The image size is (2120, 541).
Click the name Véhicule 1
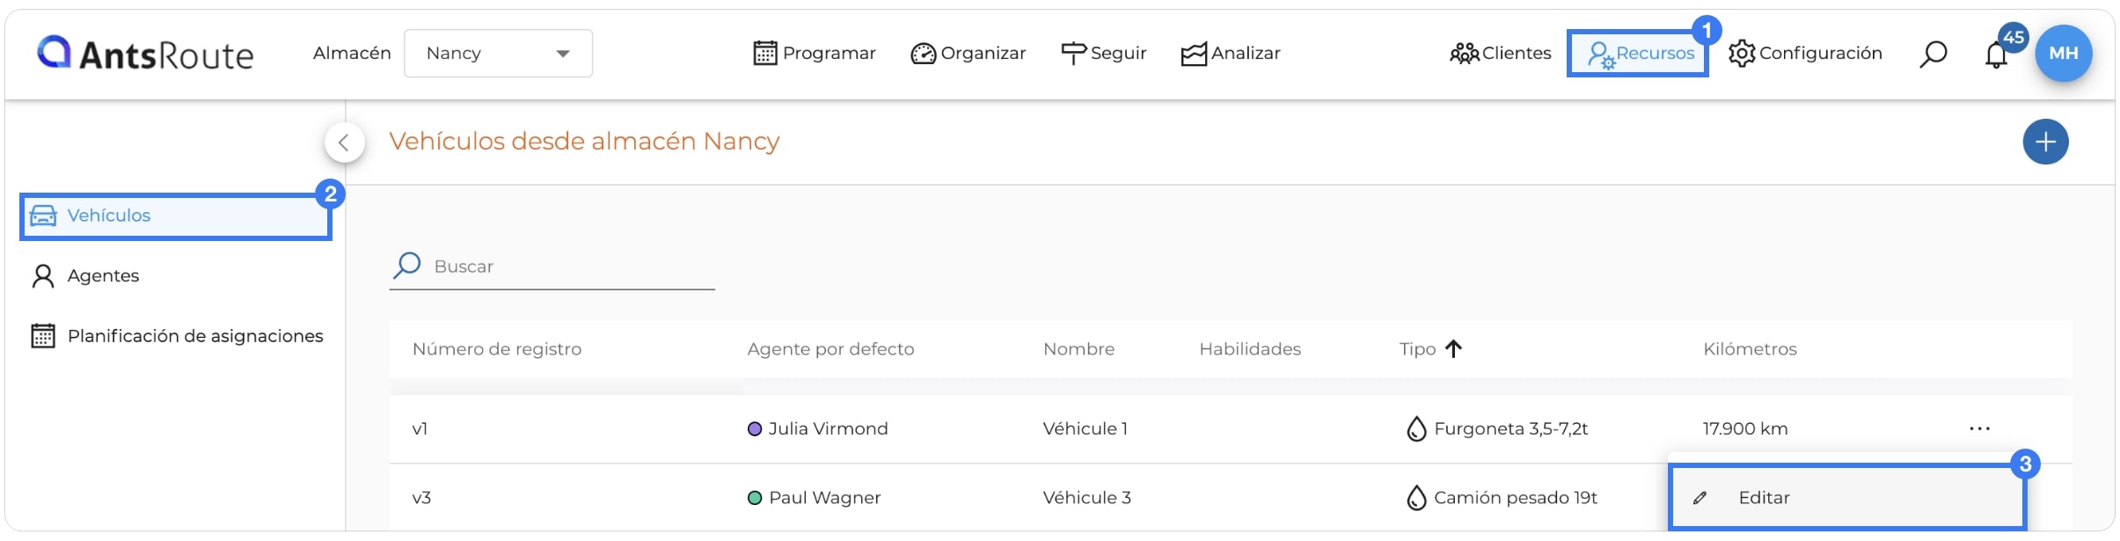tap(1085, 428)
